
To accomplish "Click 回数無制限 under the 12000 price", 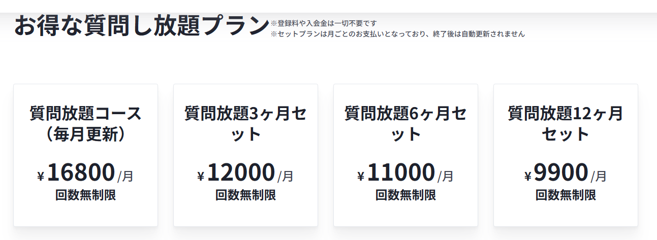I will point(245,195).
